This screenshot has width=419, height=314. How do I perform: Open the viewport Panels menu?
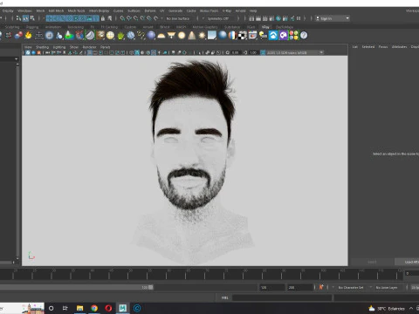[x=106, y=47]
